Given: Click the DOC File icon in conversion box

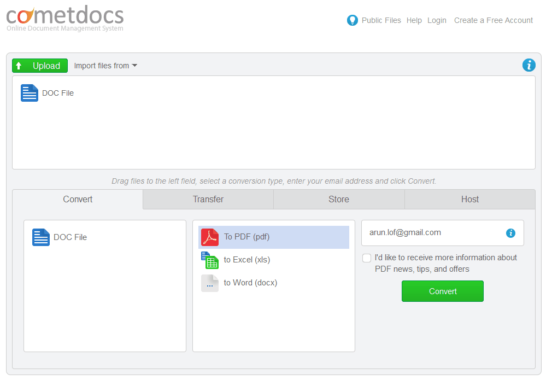Looking at the screenshot, I should (x=41, y=237).
